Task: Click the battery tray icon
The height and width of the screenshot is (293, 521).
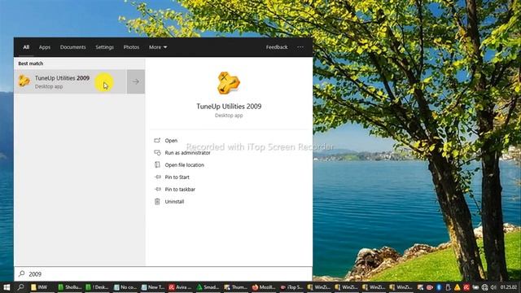Action: (475, 287)
